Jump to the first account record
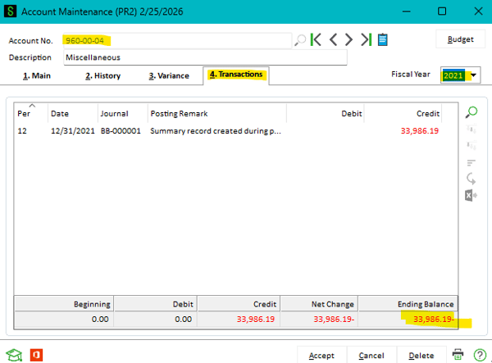 coord(317,39)
